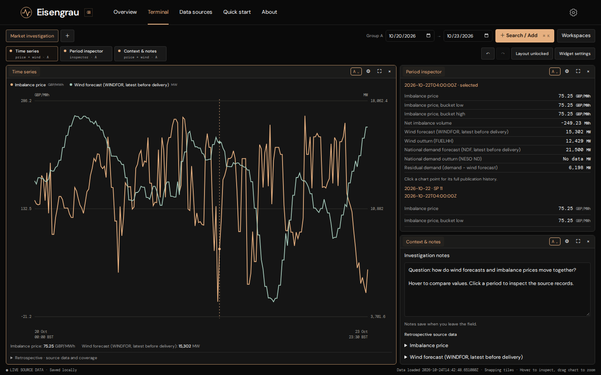Expand Wind forecast retrospective source data
601x375 pixels.
(463, 357)
